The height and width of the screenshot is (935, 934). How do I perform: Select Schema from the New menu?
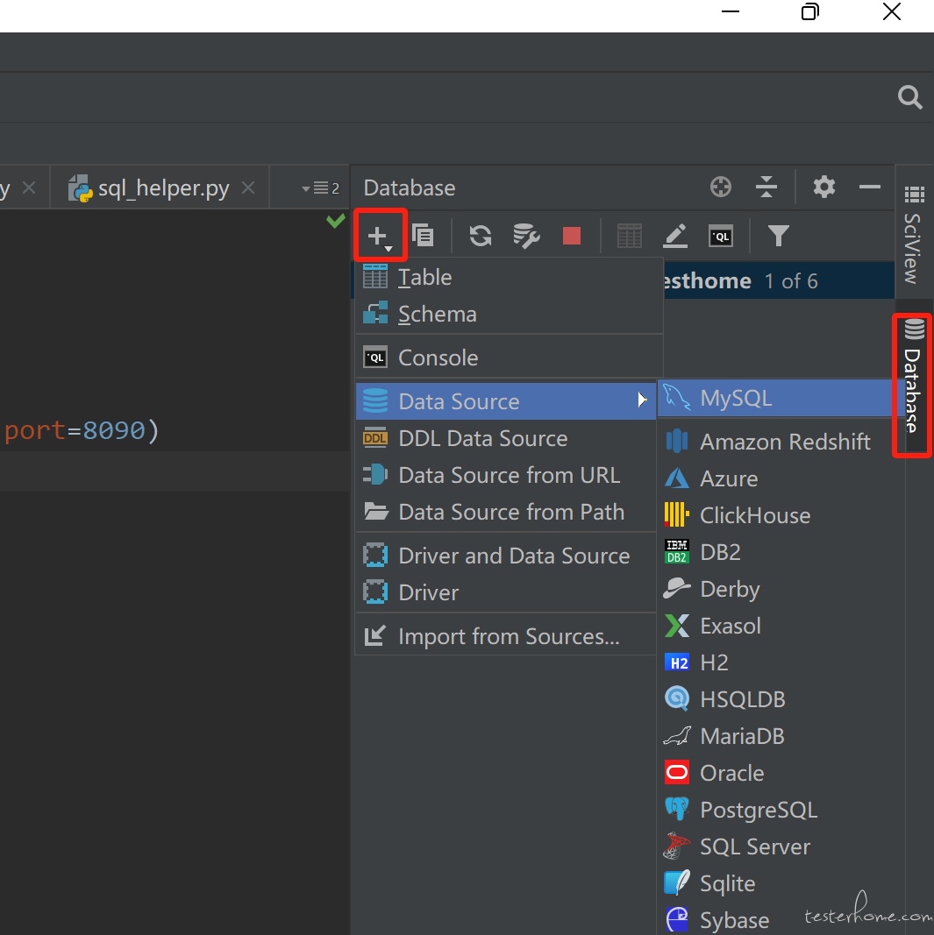[509, 315]
